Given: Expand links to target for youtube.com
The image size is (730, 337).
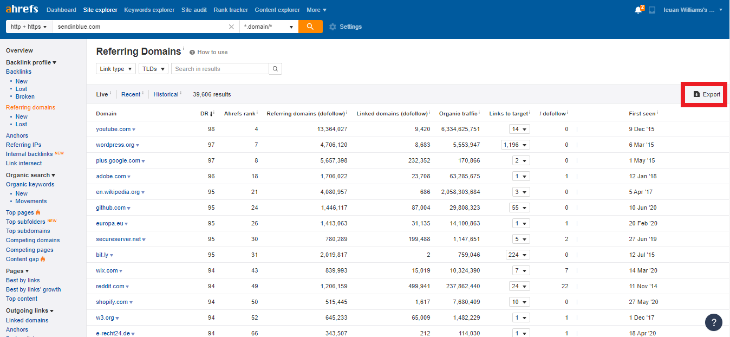Looking at the screenshot, I should pyautogui.click(x=519, y=129).
